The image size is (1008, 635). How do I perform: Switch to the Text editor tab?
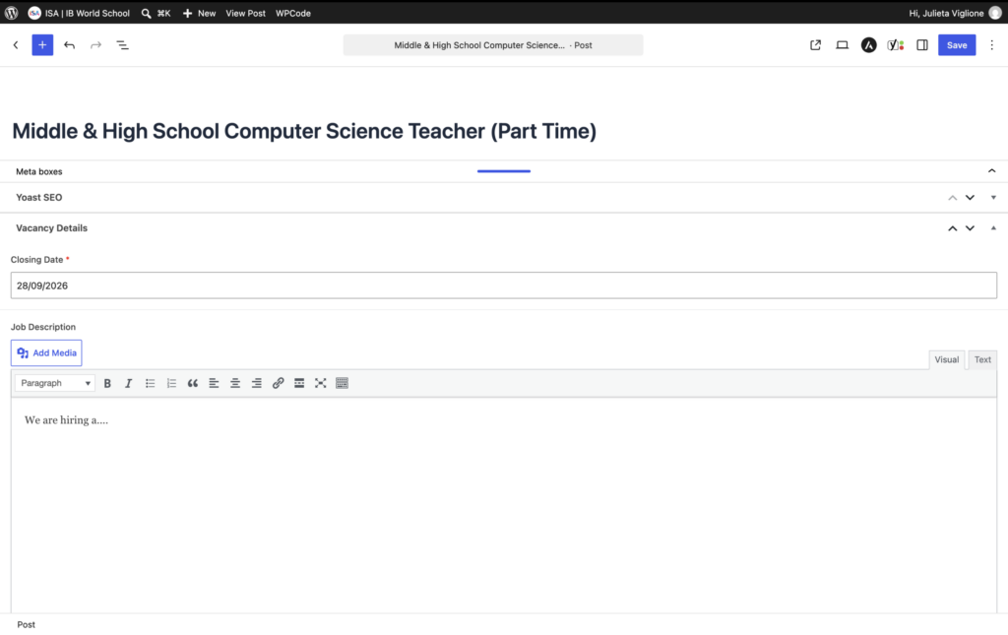pos(982,360)
